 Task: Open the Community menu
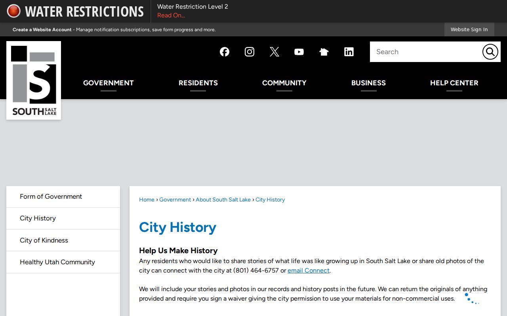pyautogui.click(x=284, y=83)
